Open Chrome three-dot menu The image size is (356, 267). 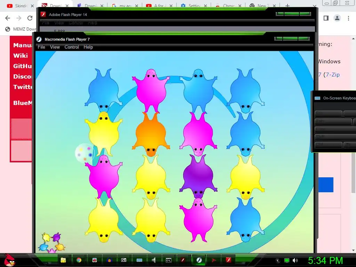pyautogui.click(x=348, y=18)
